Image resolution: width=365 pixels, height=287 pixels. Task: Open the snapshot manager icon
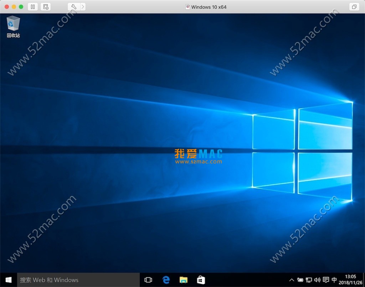(46, 7)
